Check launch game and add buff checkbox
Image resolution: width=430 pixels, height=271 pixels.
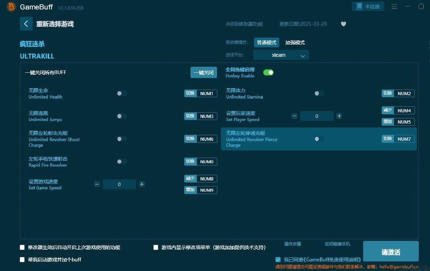22,259
